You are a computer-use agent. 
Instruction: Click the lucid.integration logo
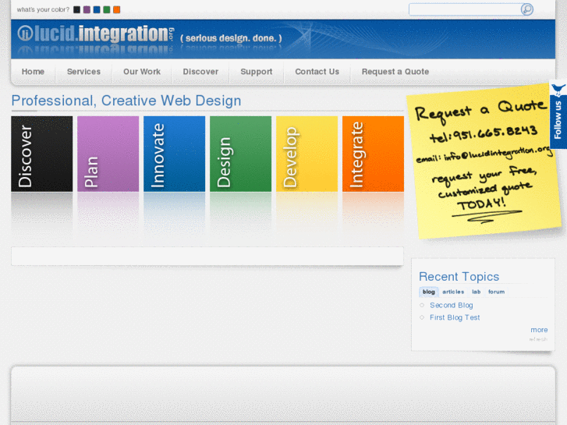(x=96, y=34)
